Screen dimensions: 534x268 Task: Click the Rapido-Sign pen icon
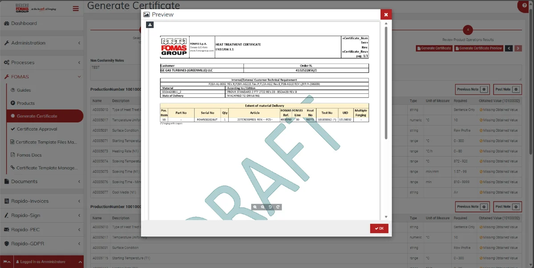[7, 216]
